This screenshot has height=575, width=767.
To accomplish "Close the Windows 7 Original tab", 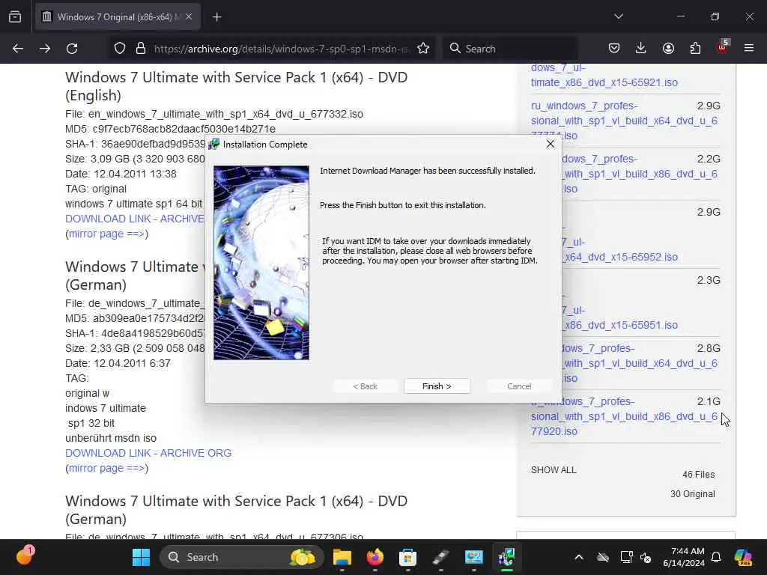I will coord(189,17).
